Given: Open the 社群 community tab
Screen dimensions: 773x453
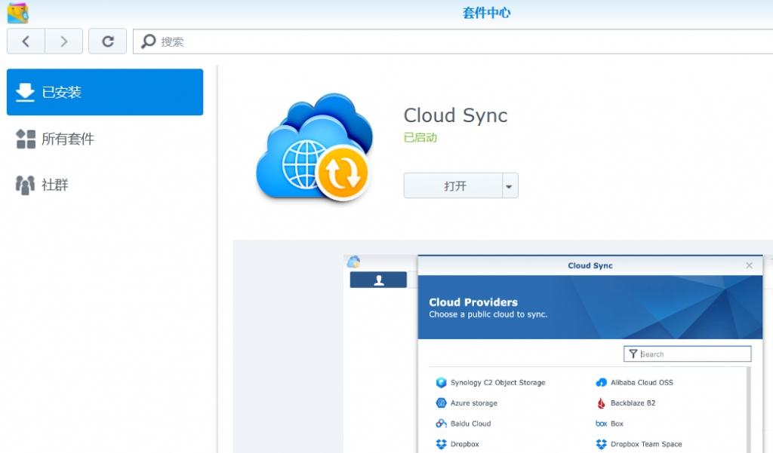Looking at the screenshot, I should click(x=105, y=185).
